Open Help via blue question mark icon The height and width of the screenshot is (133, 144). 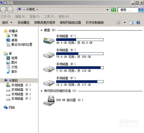click(x=138, y=22)
